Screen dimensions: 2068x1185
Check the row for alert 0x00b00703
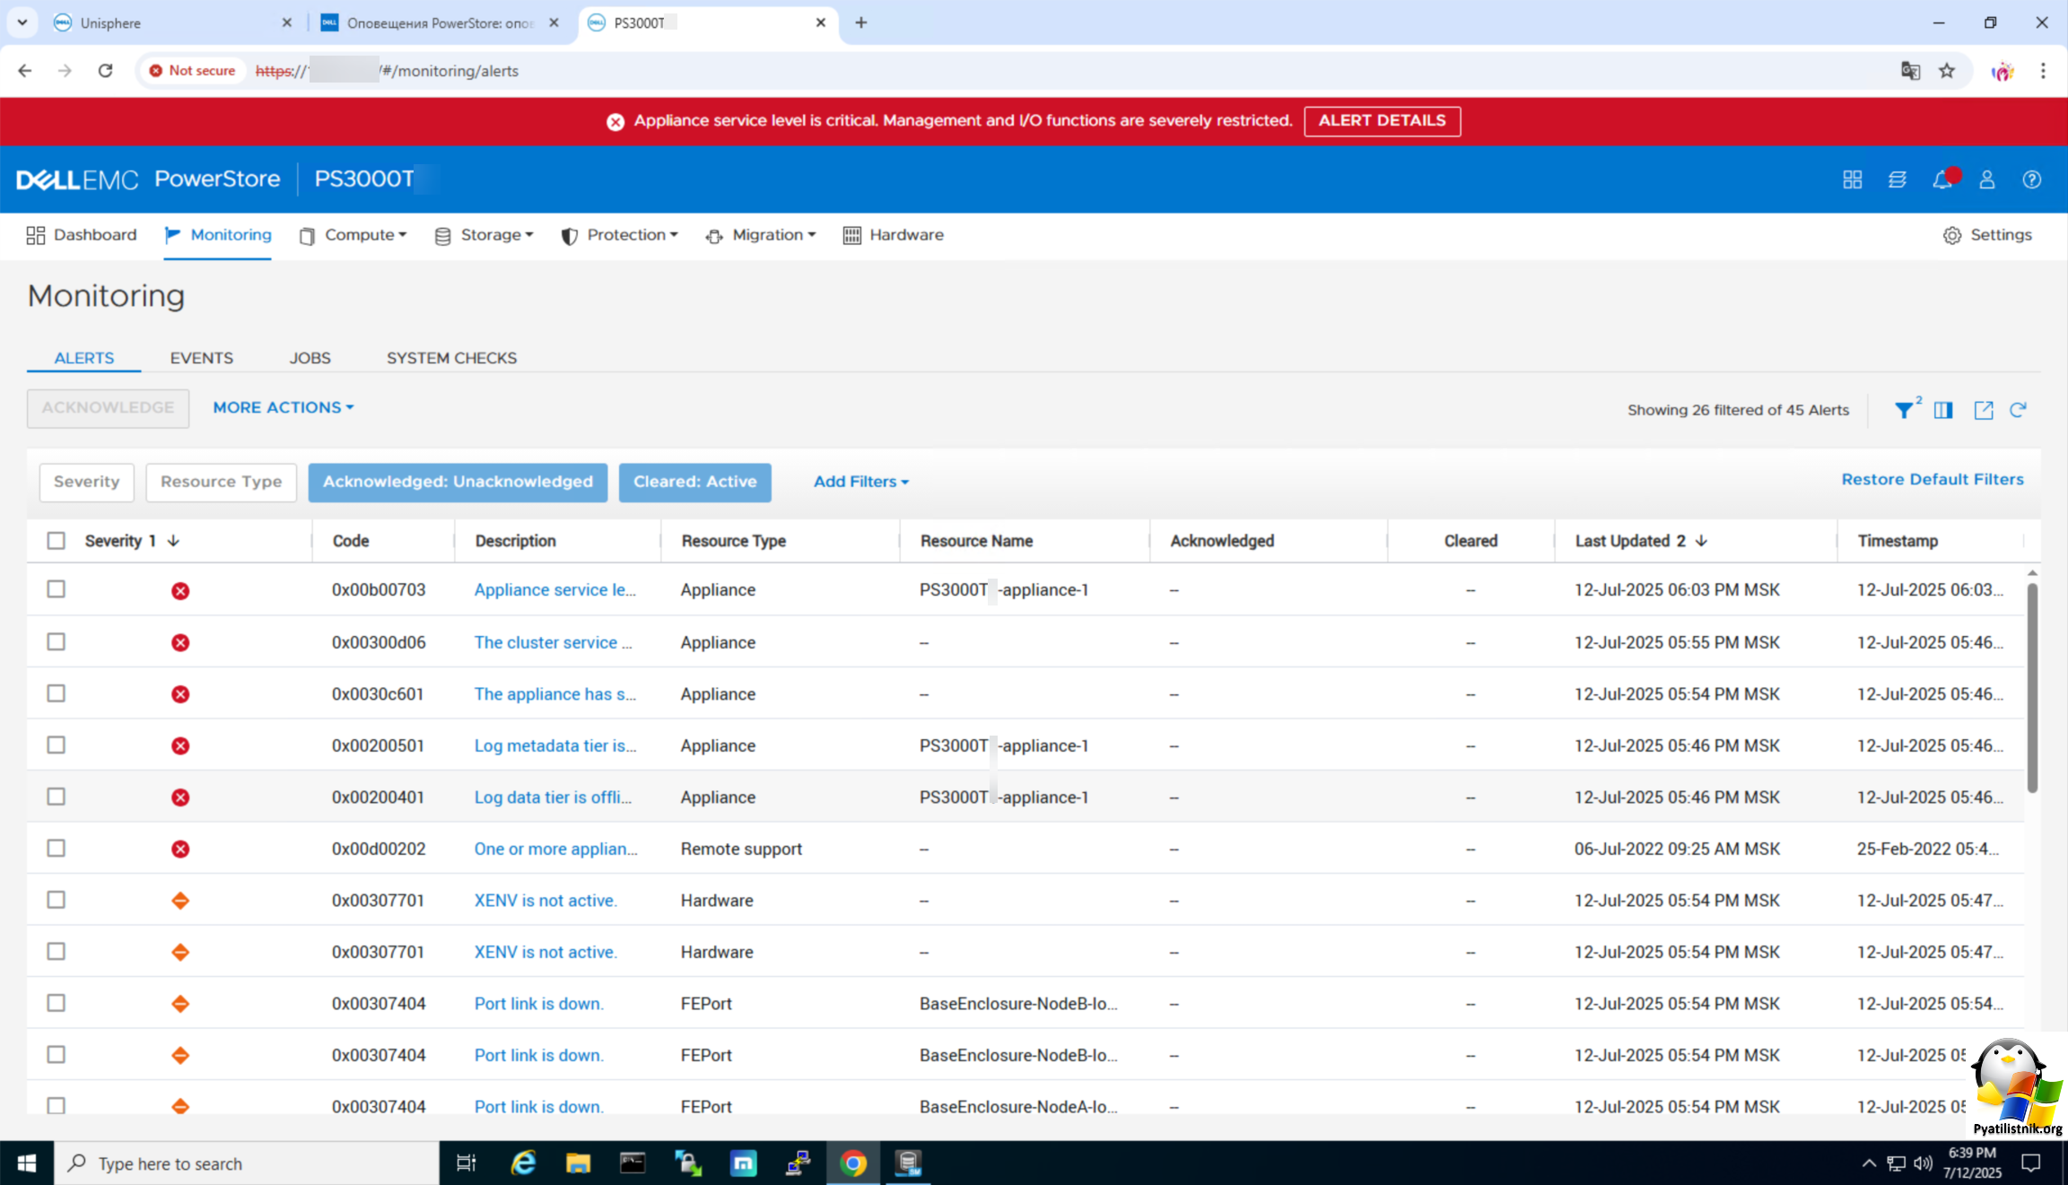(x=57, y=589)
